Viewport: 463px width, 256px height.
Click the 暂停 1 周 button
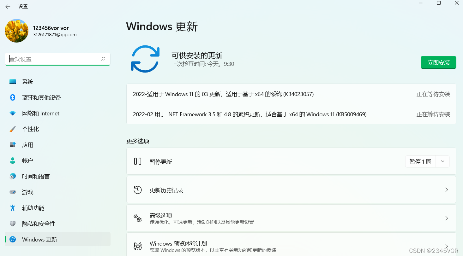(x=420, y=161)
